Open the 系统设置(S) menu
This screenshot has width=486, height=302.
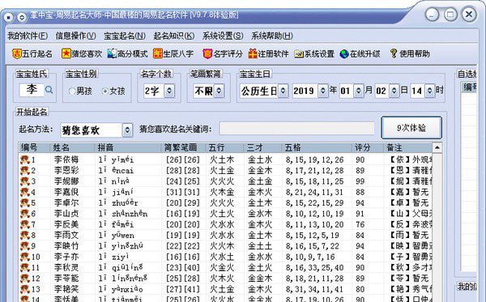(x=223, y=36)
